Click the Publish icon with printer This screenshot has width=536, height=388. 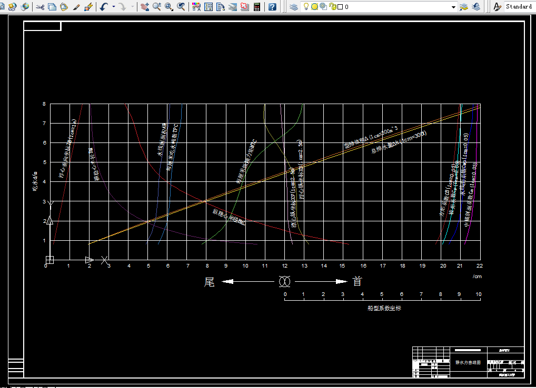click(x=12, y=6)
